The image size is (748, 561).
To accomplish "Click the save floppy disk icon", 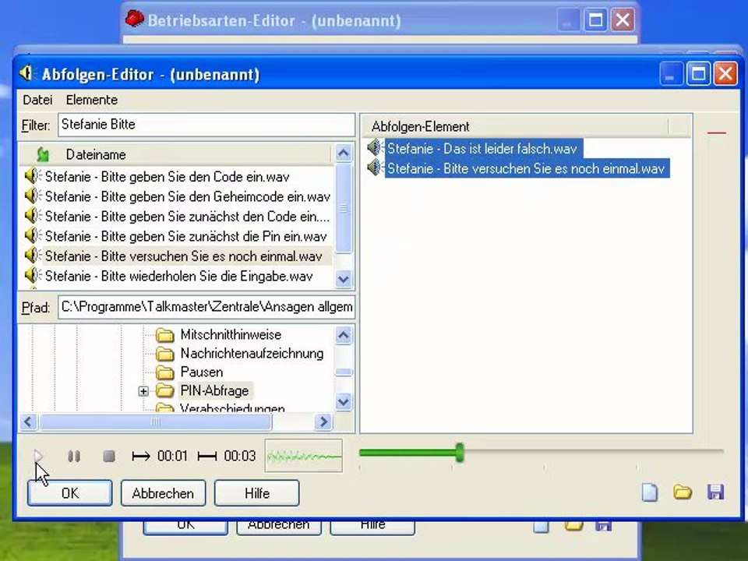I will tap(715, 492).
